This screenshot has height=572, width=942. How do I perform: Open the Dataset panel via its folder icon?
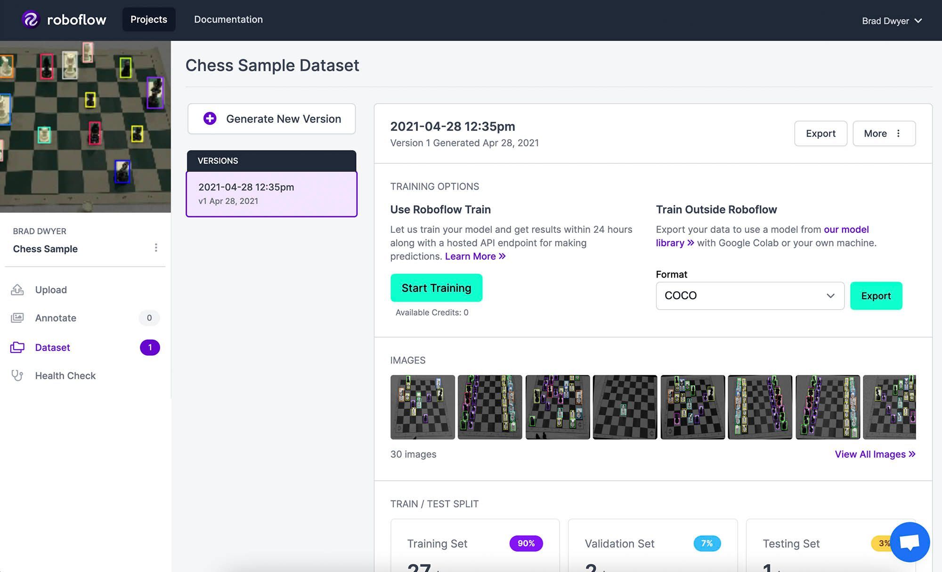[17, 347]
